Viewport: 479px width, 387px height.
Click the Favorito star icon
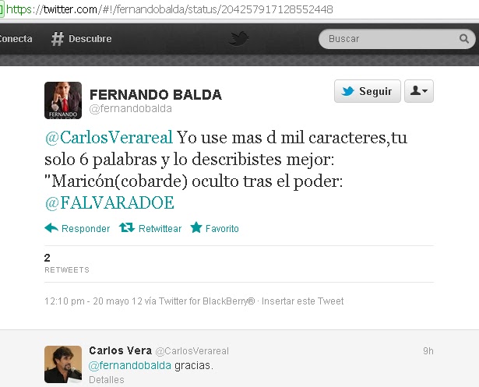(196, 227)
